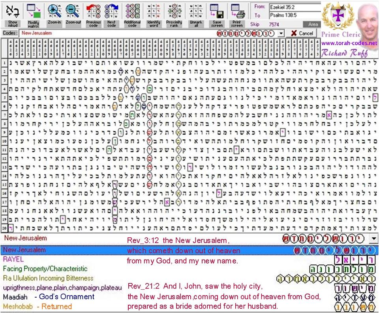Edit the From field Ezekiel 35:2
The height and width of the screenshot is (313, 379).
295,7
